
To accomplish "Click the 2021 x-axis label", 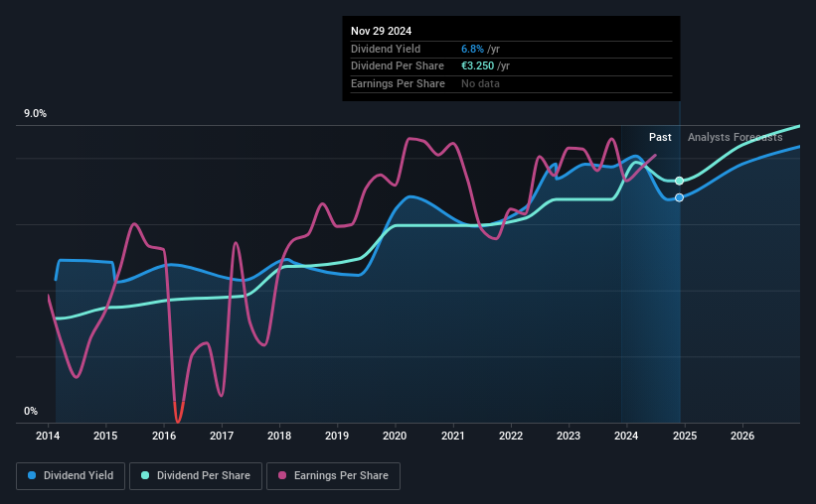I will click(x=453, y=436).
